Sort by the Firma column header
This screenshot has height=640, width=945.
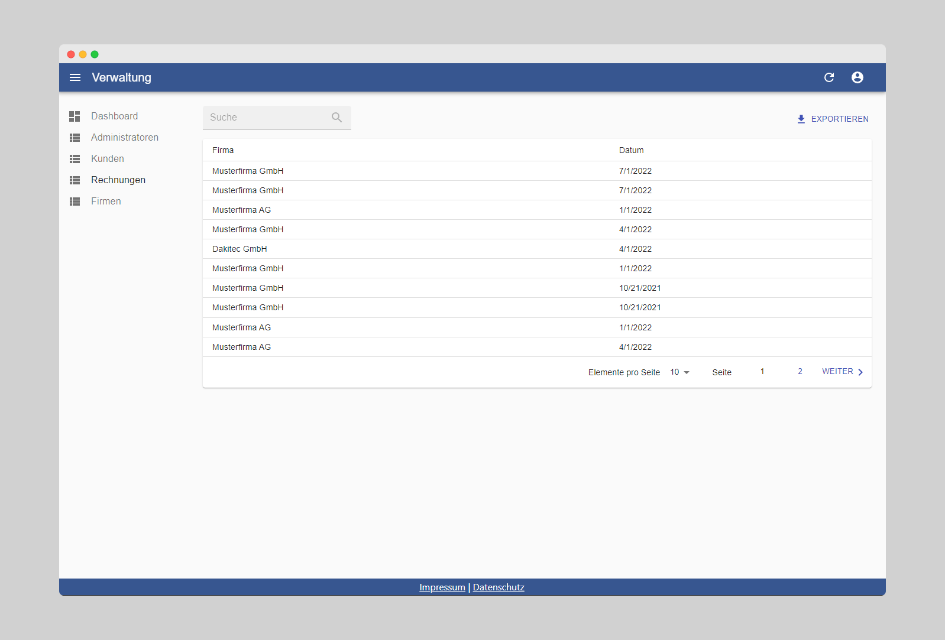coord(223,150)
